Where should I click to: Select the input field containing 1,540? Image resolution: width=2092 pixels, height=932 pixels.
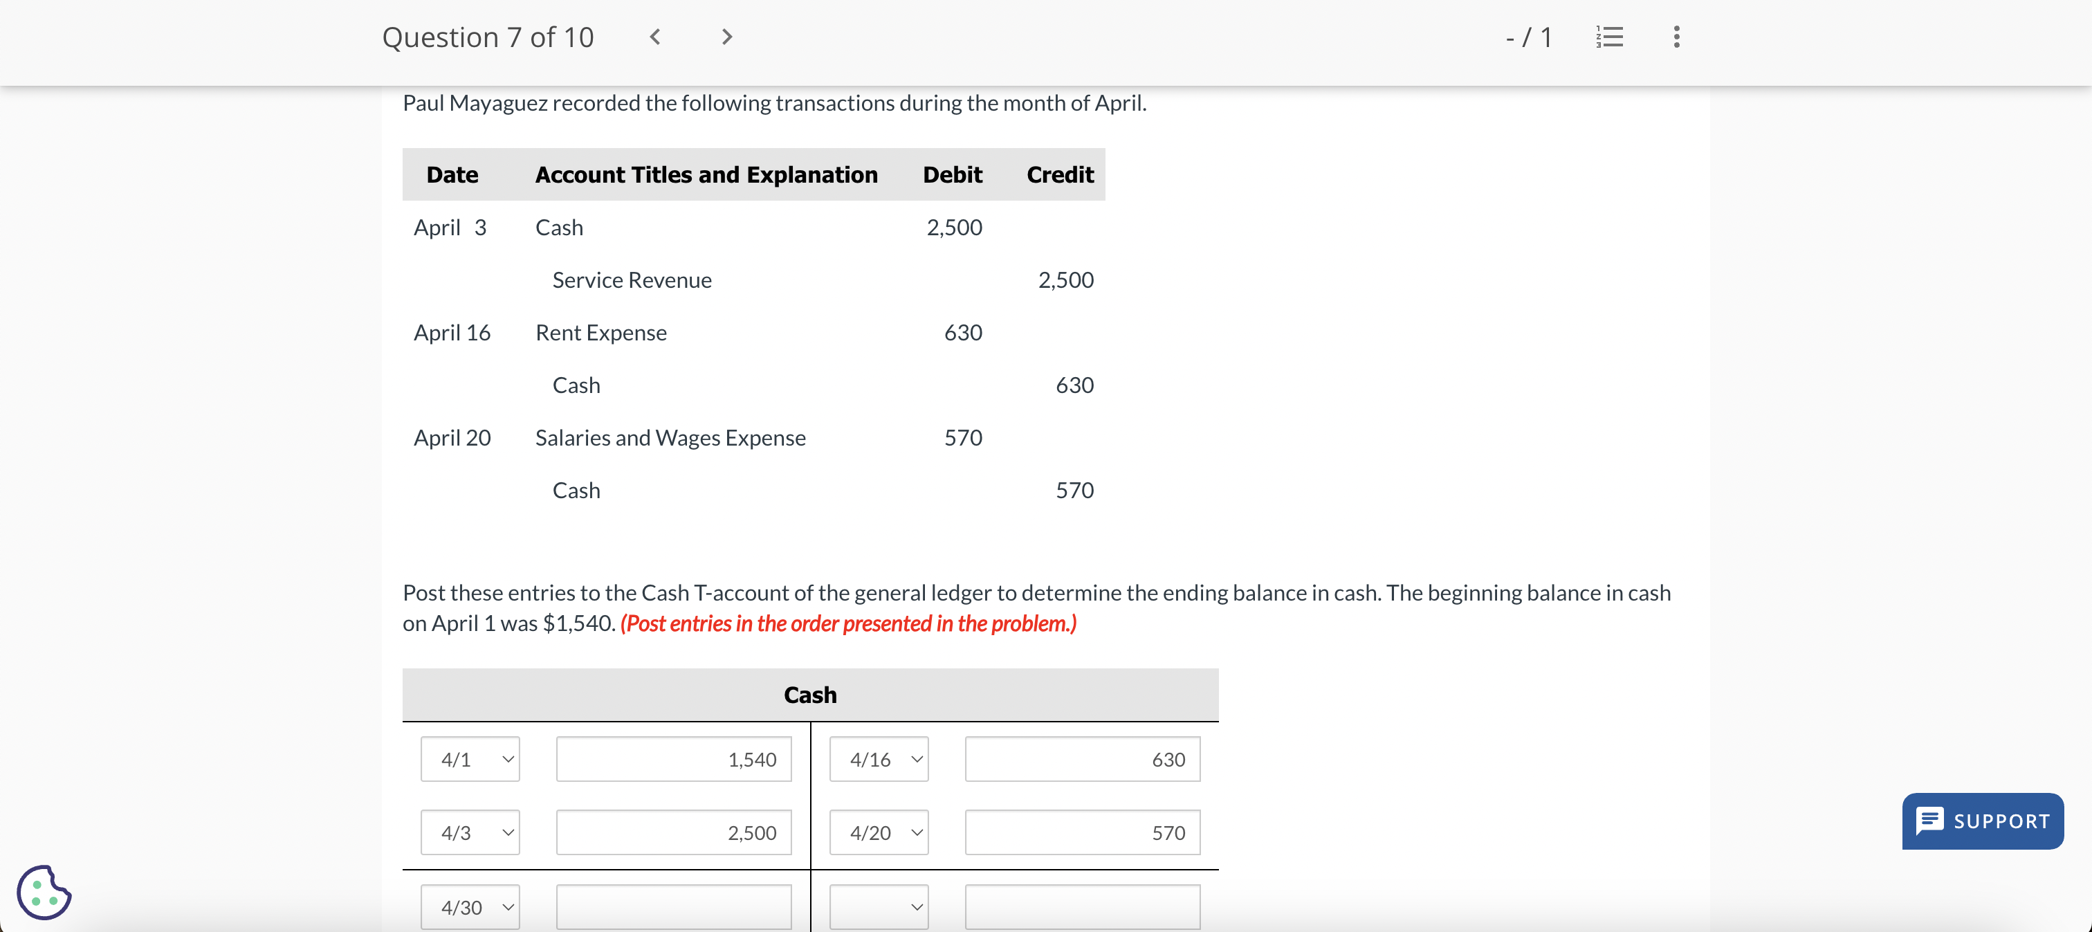pyautogui.click(x=673, y=758)
